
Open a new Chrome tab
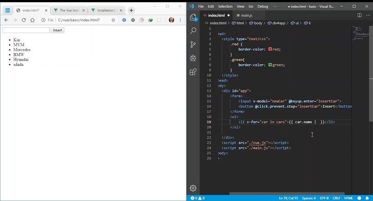131,10
